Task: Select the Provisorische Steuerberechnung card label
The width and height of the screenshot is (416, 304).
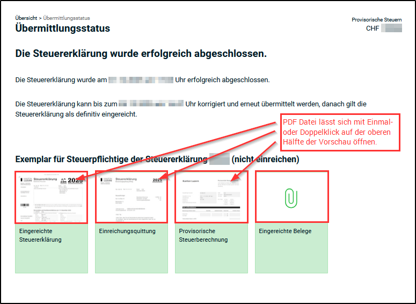Action: pos(203,235)
